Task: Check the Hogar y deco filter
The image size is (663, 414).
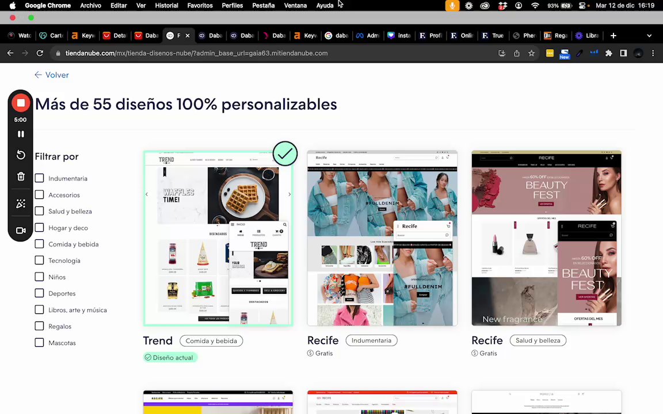Action: click(39, 228)
